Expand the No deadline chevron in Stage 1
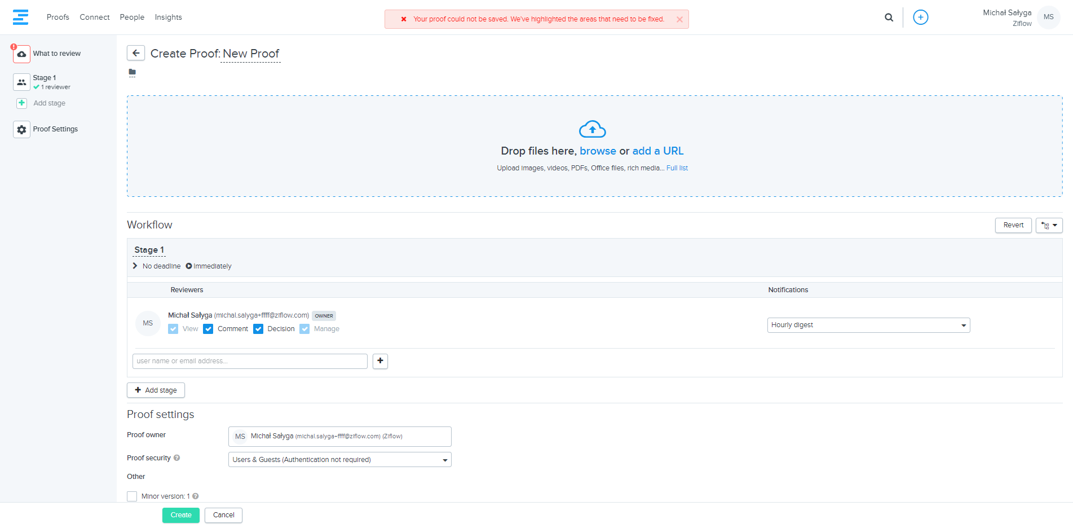Screen dimensions: 1073x528 [x=135, y=266]
